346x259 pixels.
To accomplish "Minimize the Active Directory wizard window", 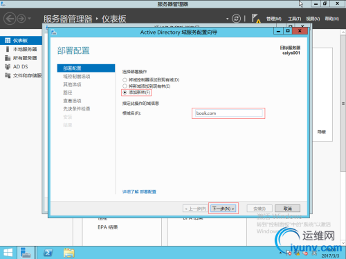I will pyautogui.click(x=278, y=31).
